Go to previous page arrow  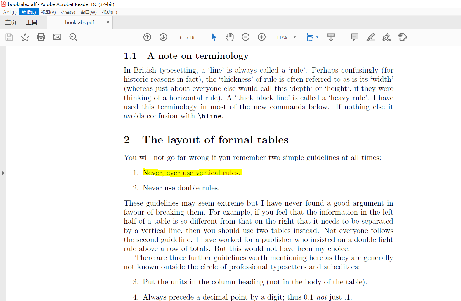tap(147, 37)
